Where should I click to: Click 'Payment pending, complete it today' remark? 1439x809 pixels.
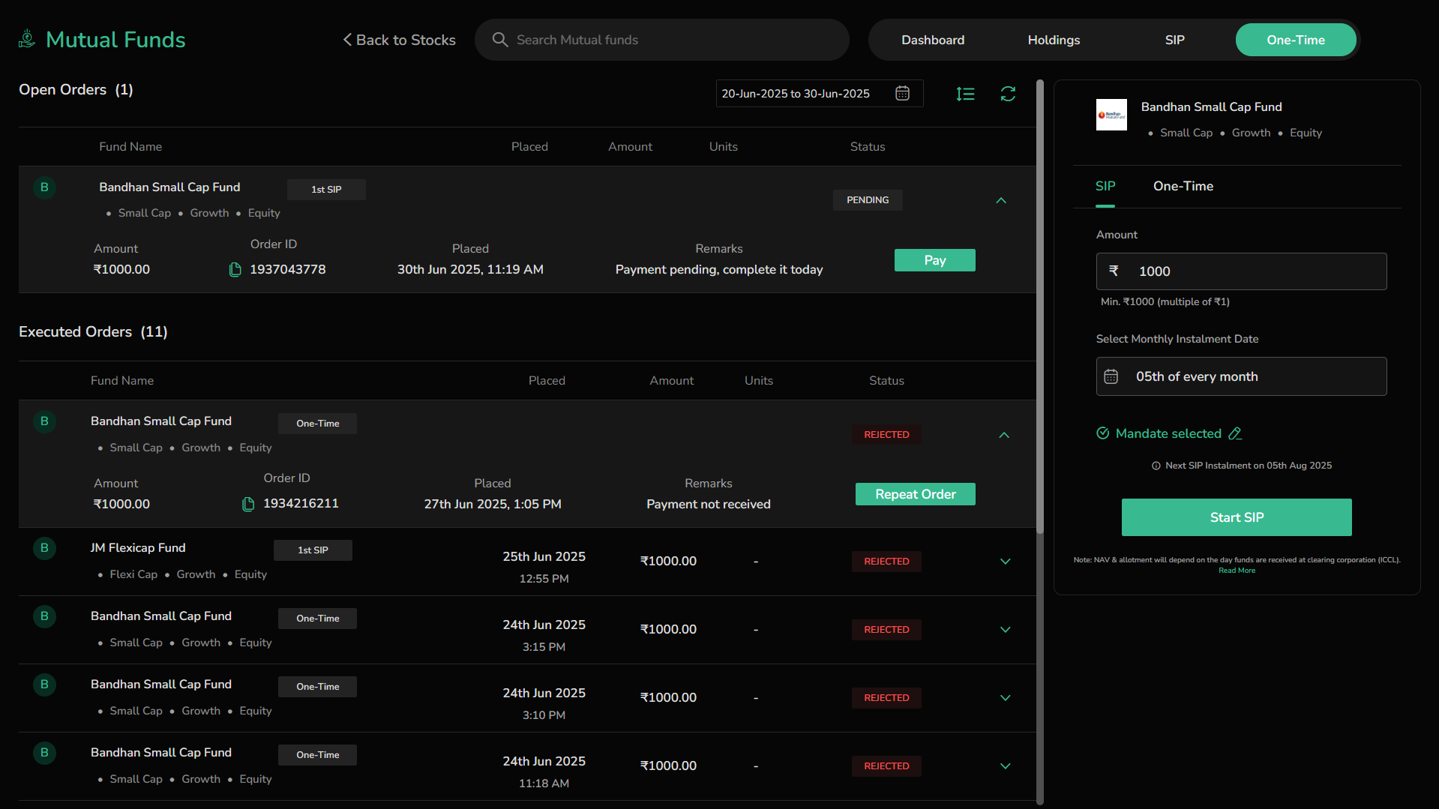719,270
